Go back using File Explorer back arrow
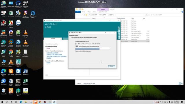 click(x=77, y=15)
